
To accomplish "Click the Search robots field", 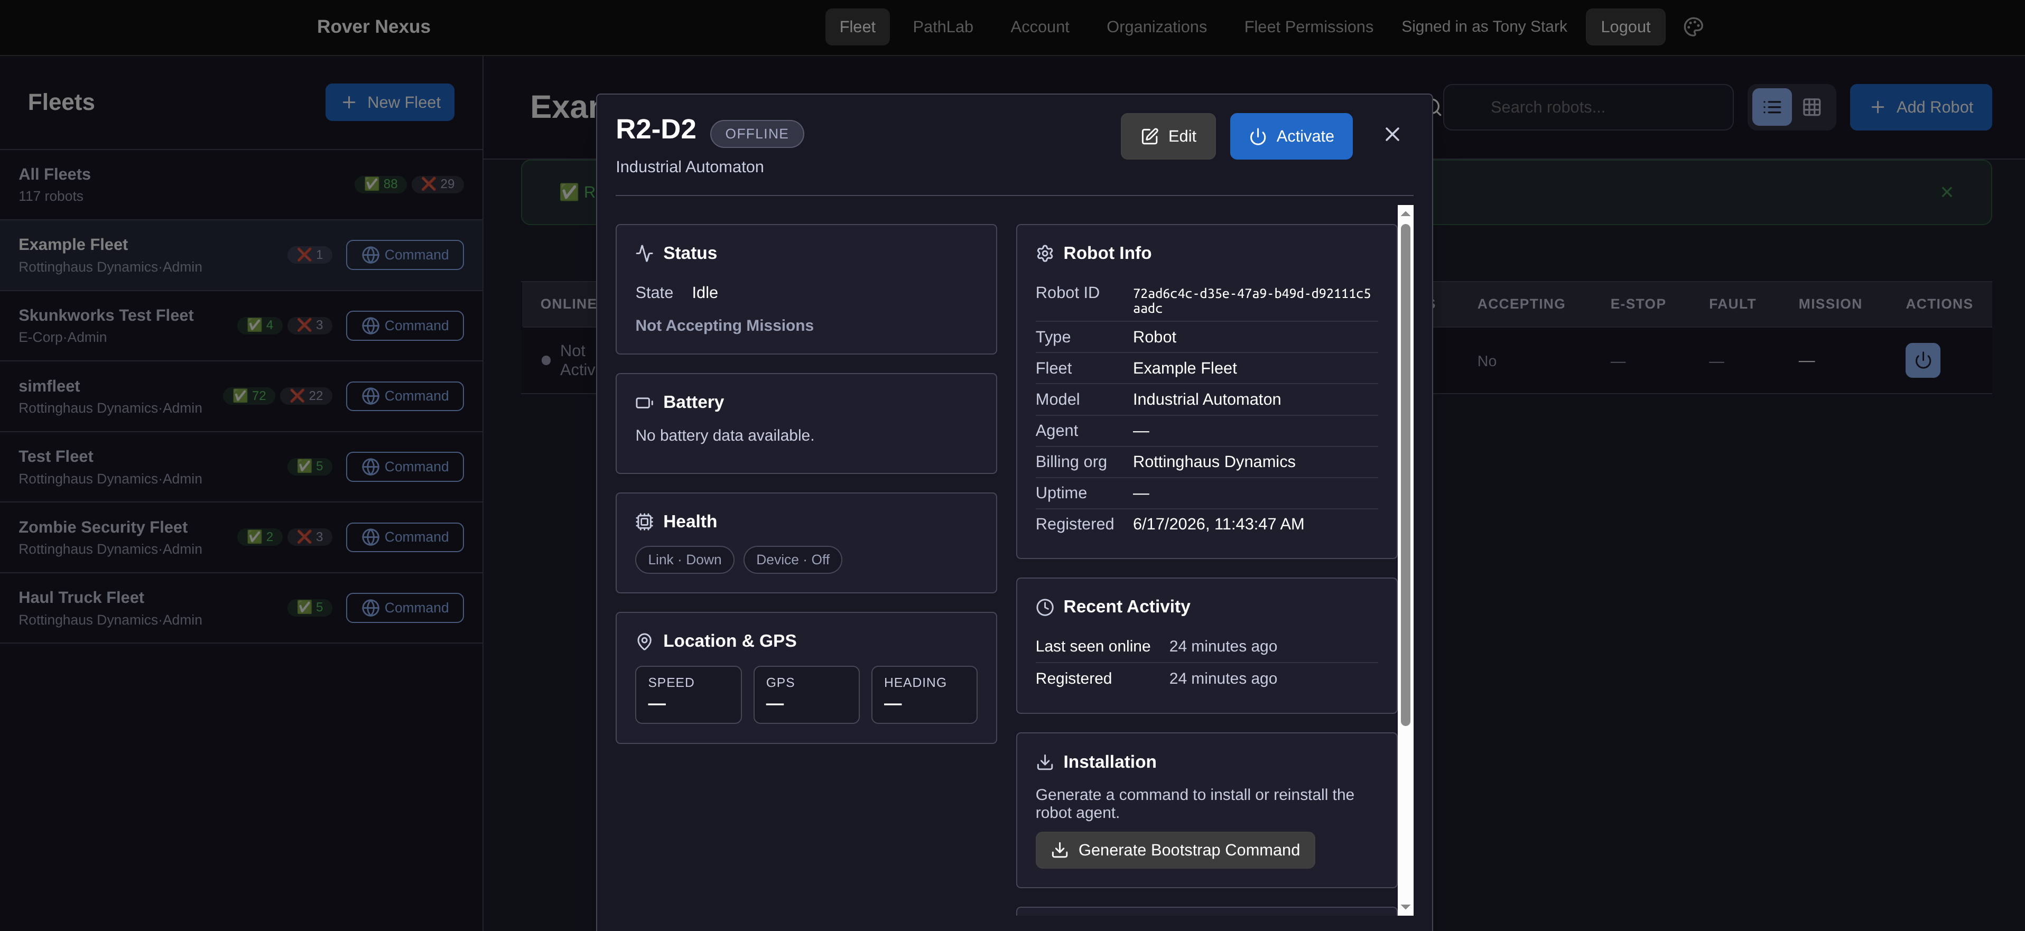I will click(x=1587, y=107).
